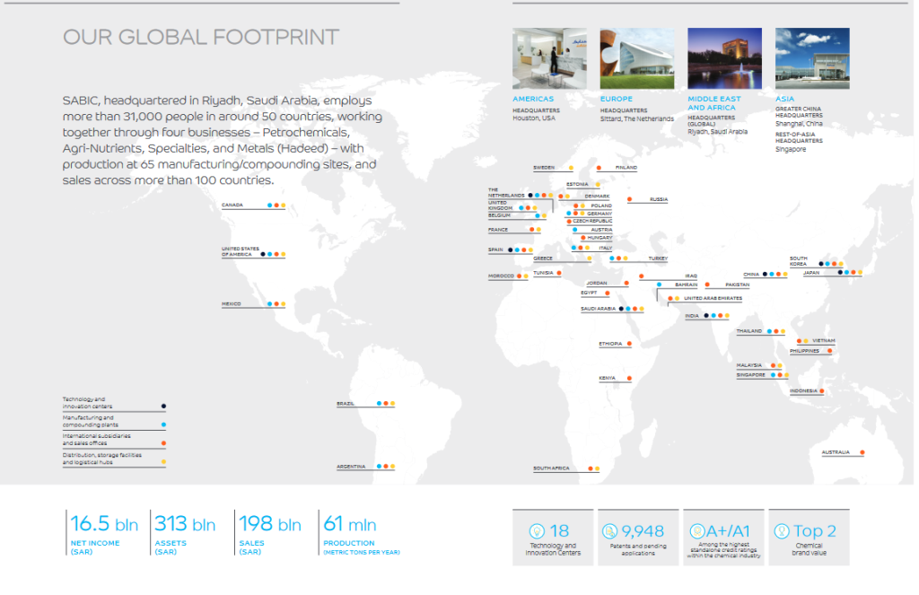Open the Europe headquarters building photo
This screenshot has height=595, width=919.
637,58
